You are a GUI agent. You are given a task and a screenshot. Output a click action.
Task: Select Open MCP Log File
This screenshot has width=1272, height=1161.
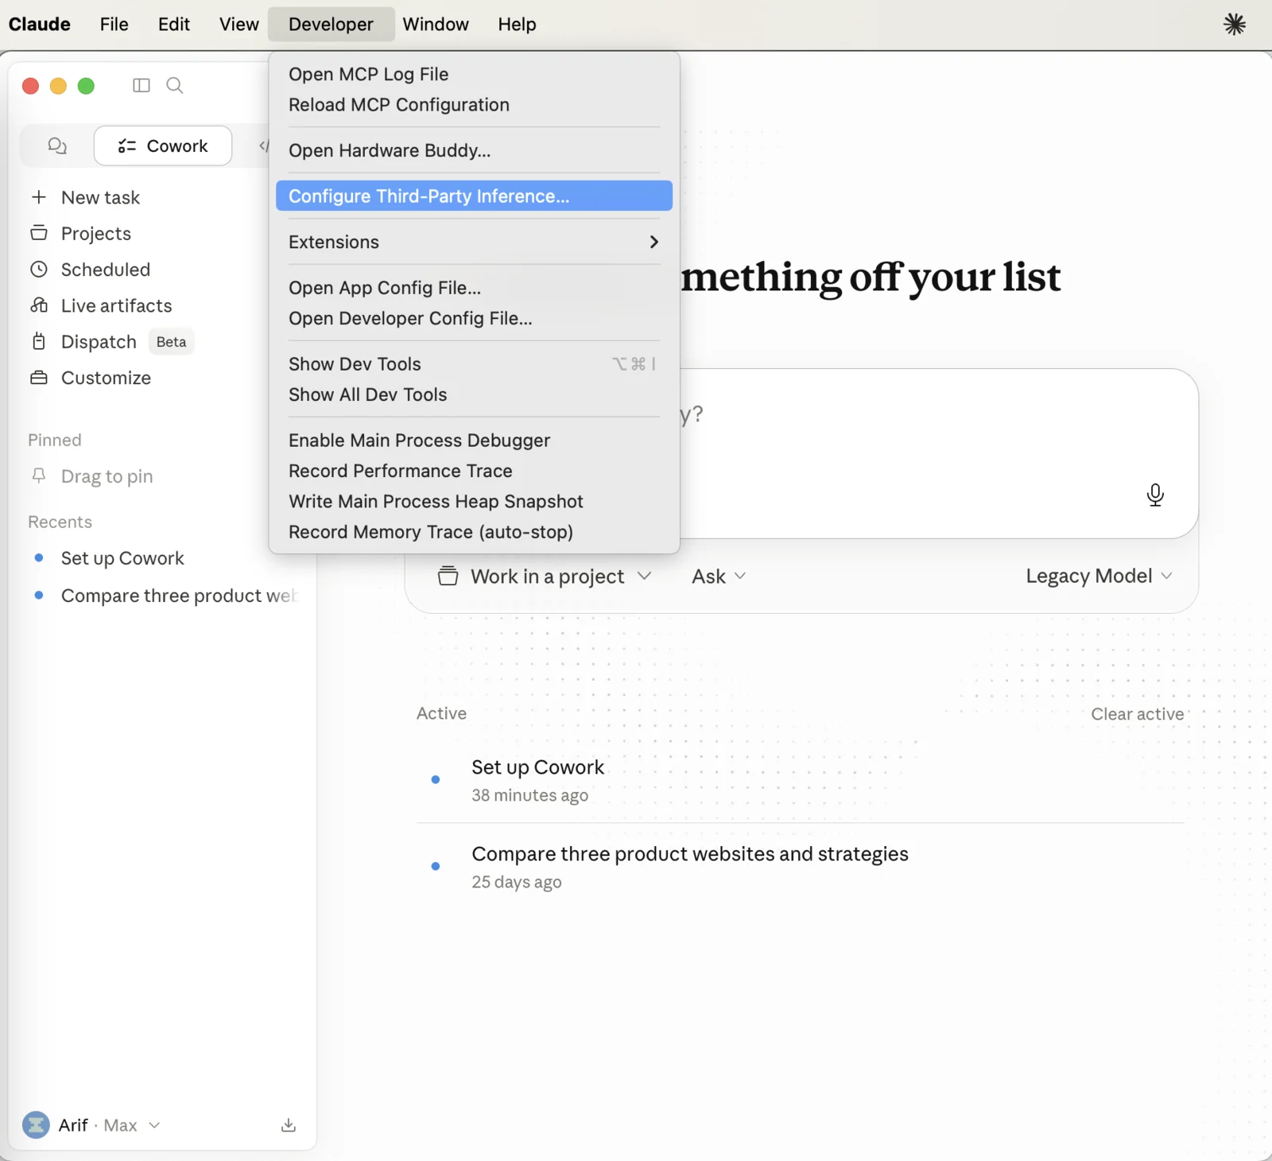pos(474,74)
